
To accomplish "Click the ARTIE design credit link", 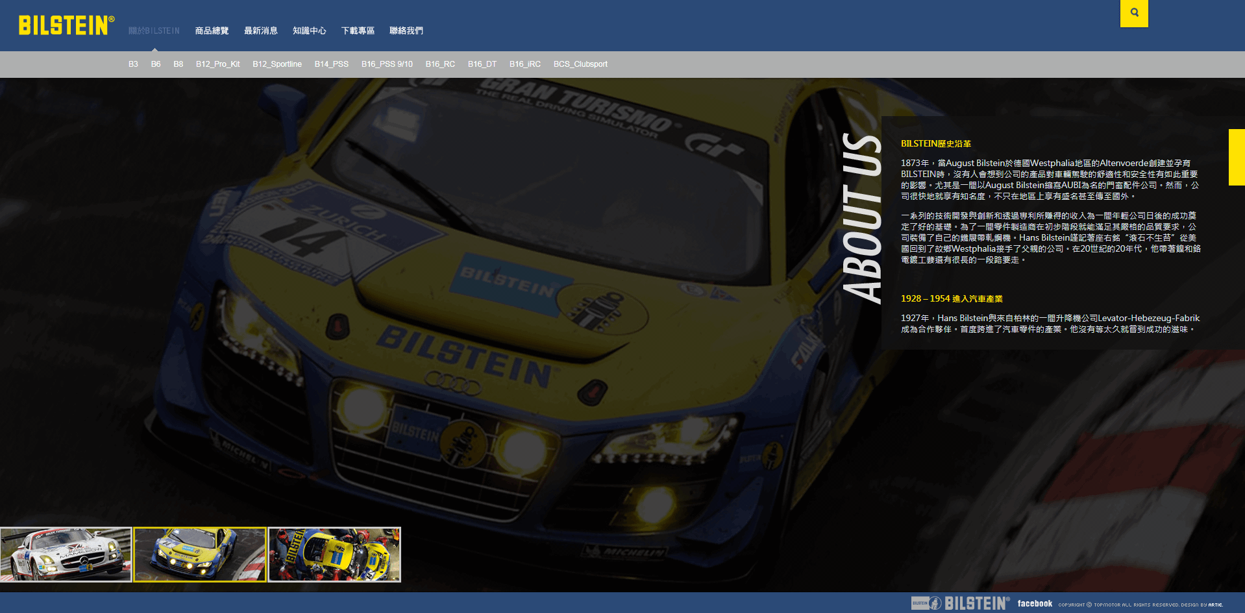I will (1215, 605).
